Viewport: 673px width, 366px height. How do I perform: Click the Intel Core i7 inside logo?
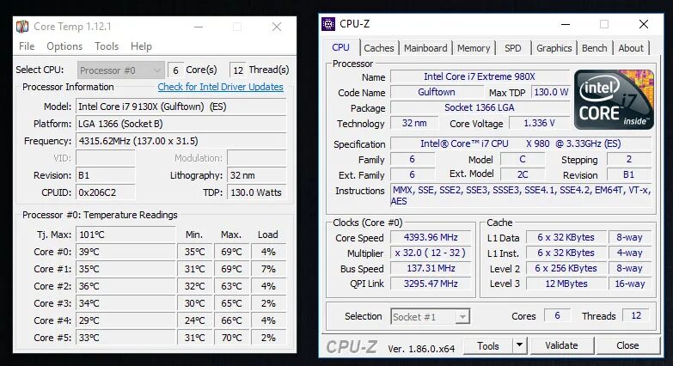point(614,100)
